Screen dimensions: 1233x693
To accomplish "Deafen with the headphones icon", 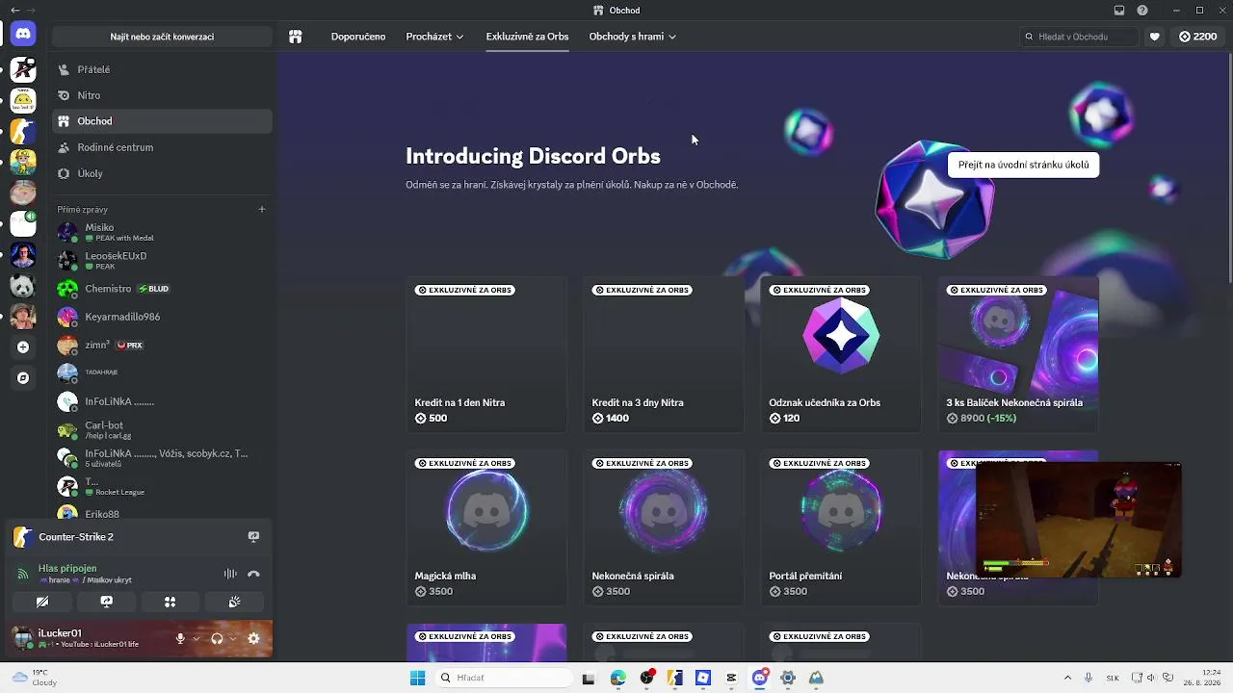I will click(x=217, y=638).
